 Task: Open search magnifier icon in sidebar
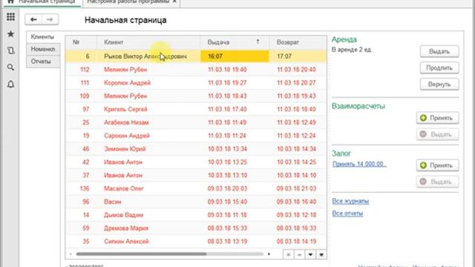(x=10, y=67)
